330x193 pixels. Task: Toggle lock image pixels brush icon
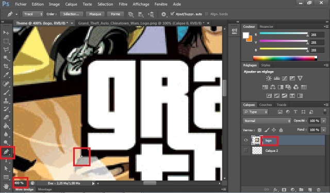tap(267, 130)
